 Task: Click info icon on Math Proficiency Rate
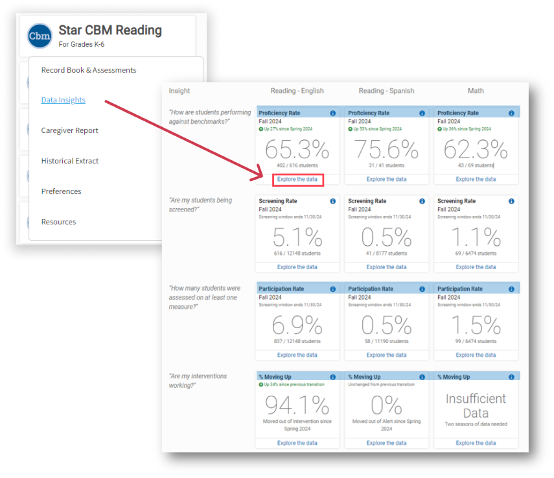point(511,113)
